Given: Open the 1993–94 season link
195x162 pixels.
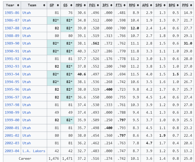Looking at the screenshot, I should coord(12,74).
